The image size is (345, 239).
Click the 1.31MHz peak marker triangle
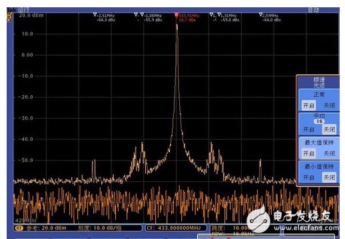(219, 15)
